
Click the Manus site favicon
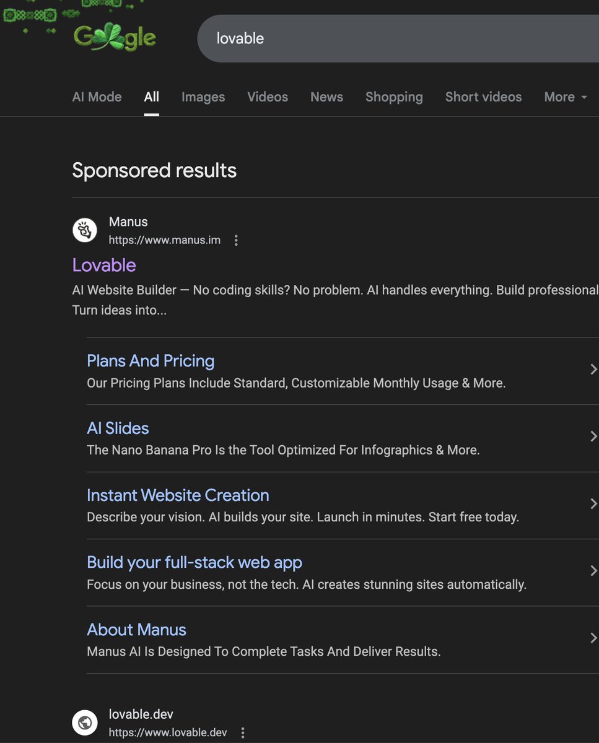click(85, 230)
